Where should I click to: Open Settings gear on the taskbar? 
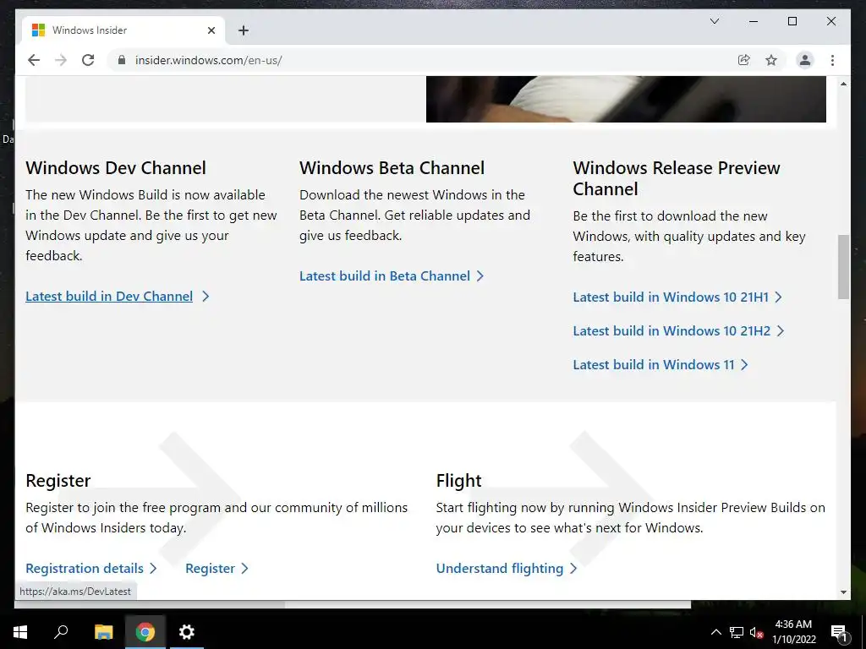[x=187, y=632]
